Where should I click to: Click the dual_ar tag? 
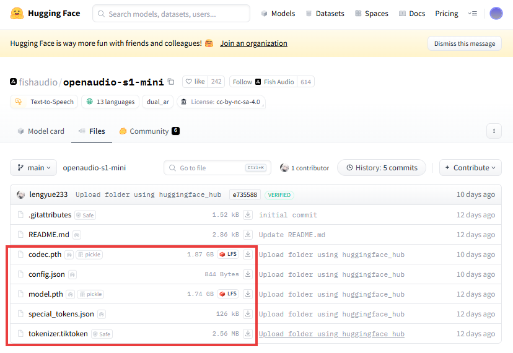158,102
